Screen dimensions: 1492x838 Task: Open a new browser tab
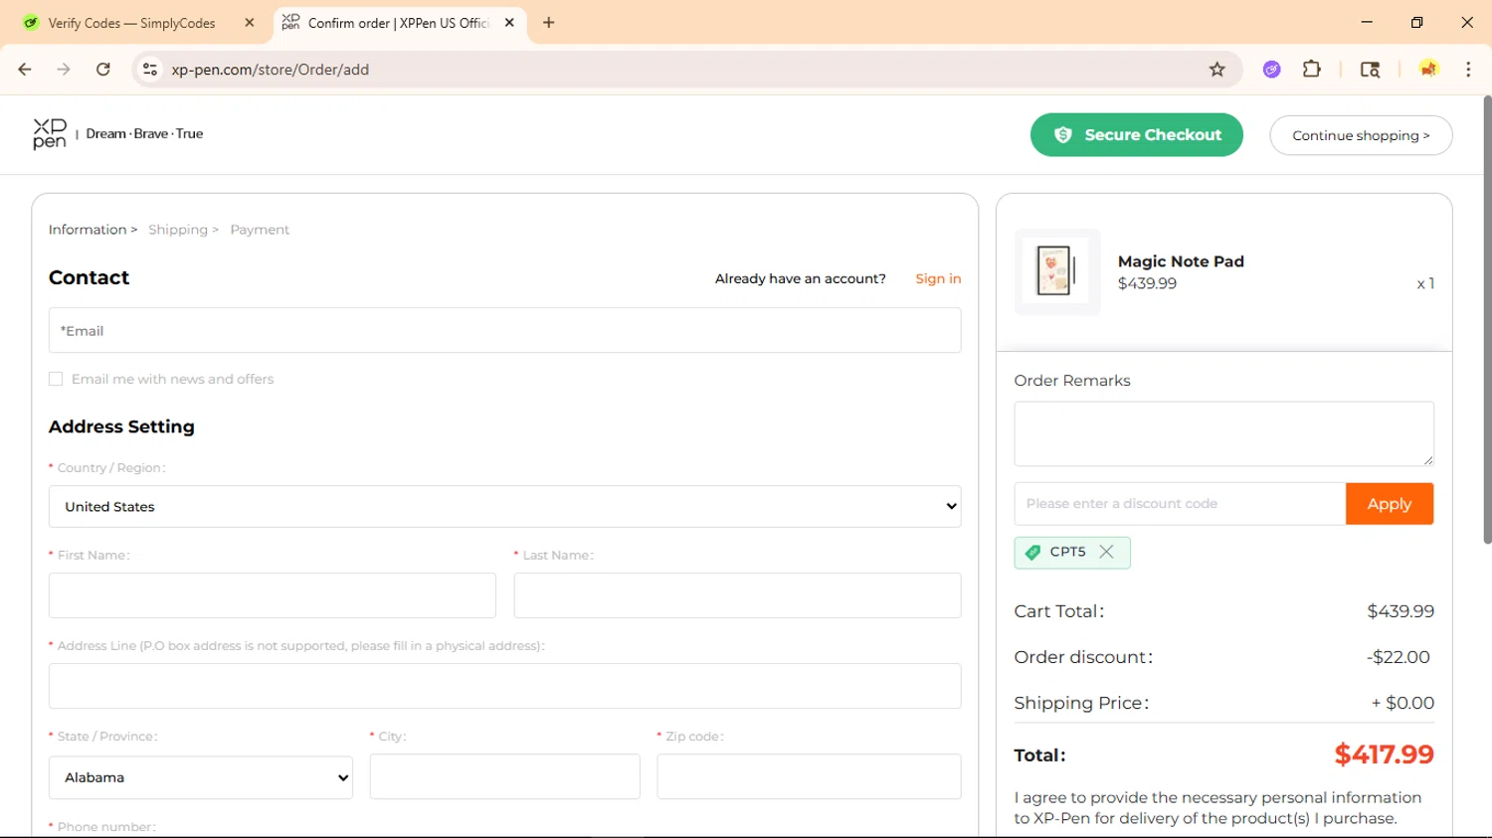point(548,23)
